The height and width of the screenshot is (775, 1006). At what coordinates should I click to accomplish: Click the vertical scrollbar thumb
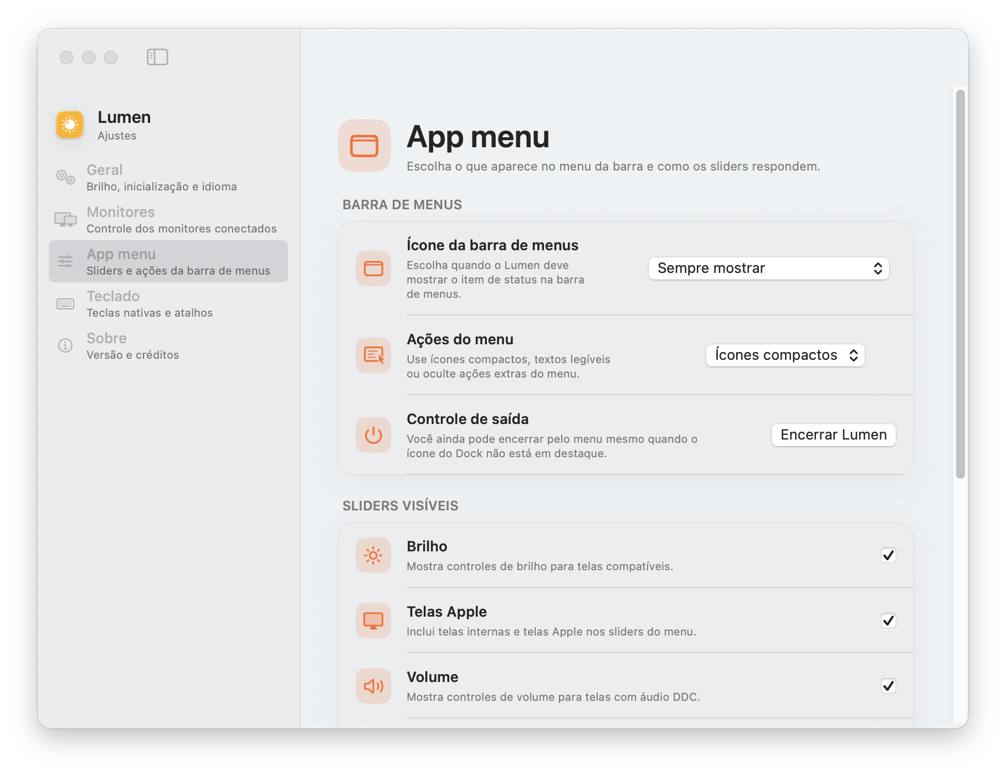[961, 284]
